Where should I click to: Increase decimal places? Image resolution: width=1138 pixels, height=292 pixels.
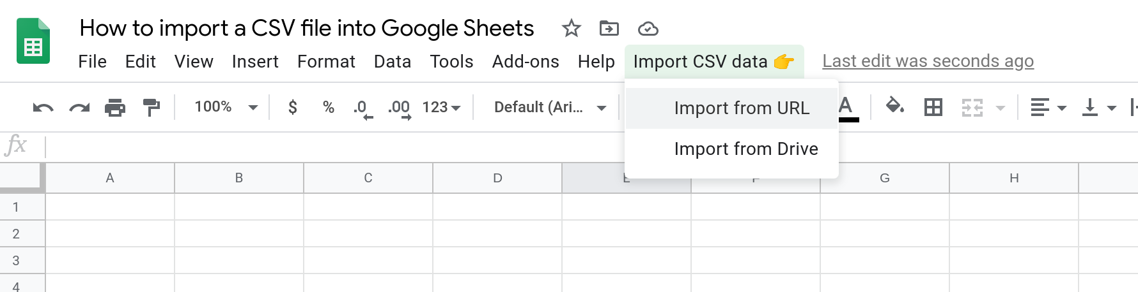click(x=400, y=108)
